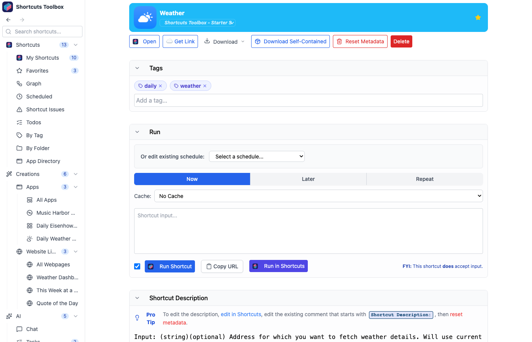The image size is (532, 342).
Task: Click Download Self-Contained
Action: (290, 41)
